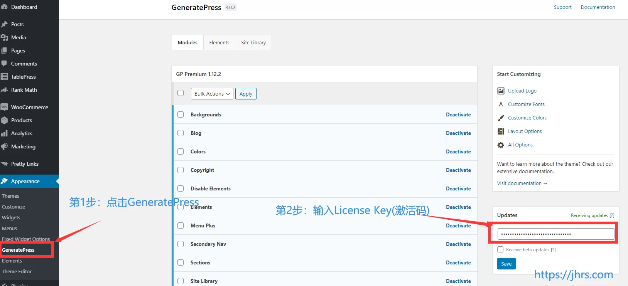Toggle the select-all modules checkbox
The height and width of the screenshot is (286, 628).
pyautogui.click(x=181, y=93)
